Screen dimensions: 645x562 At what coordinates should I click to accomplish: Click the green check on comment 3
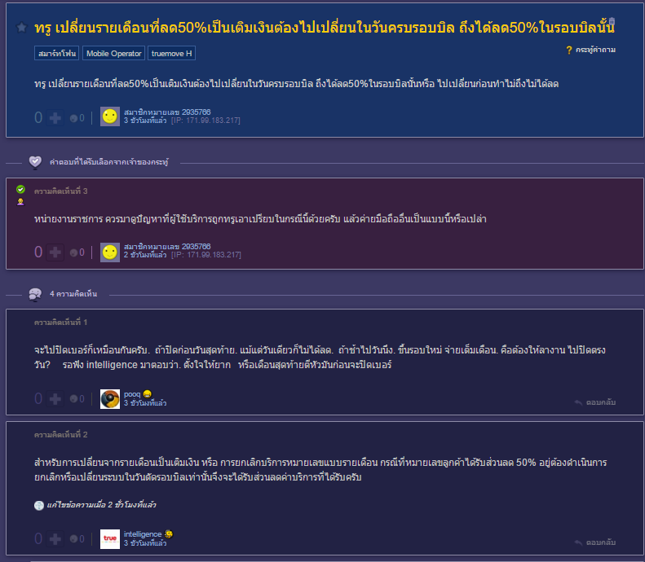tap(20, 190)
